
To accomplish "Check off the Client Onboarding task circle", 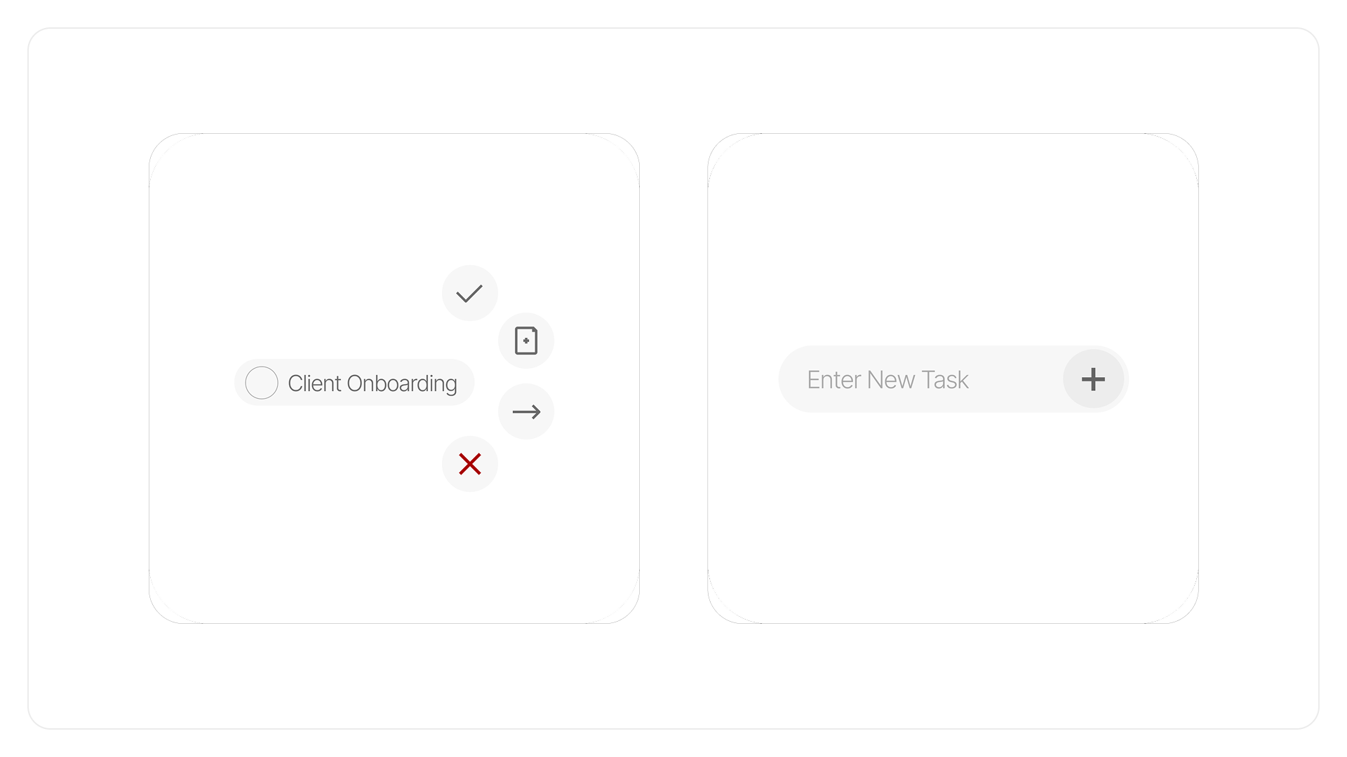I will 262,383.
